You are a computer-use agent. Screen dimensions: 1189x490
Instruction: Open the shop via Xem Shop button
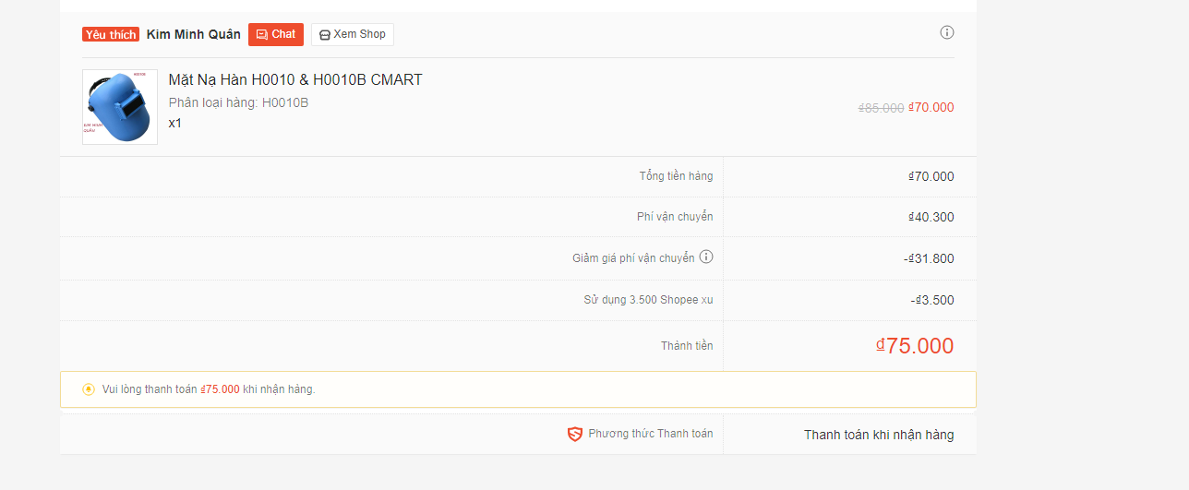point(353,34)
